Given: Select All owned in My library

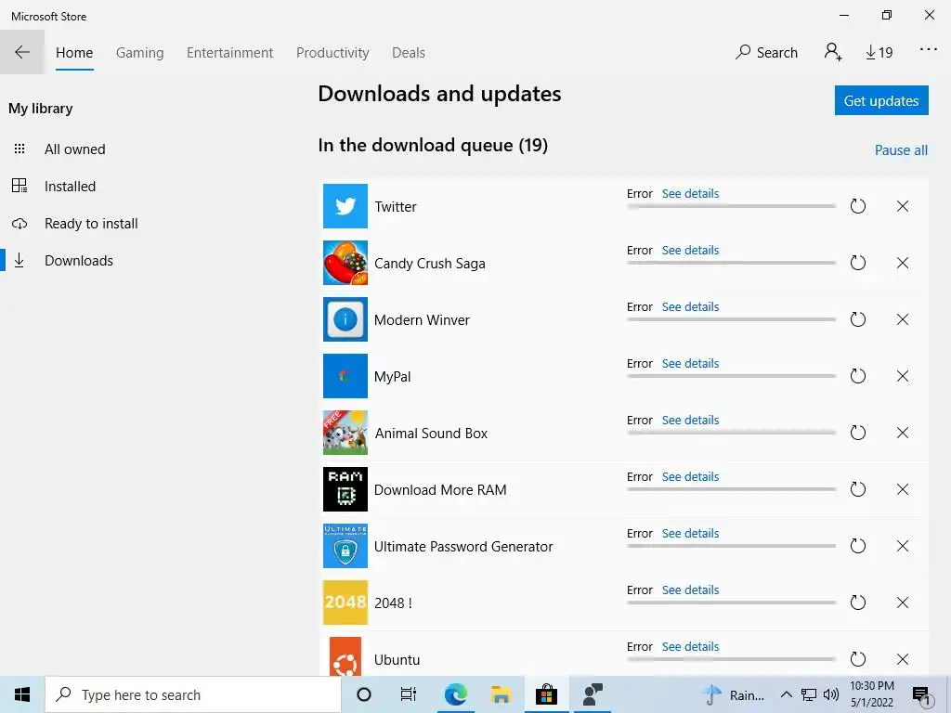Looking at the screenshot, I should pyautogui.click(x=74, y=149).
